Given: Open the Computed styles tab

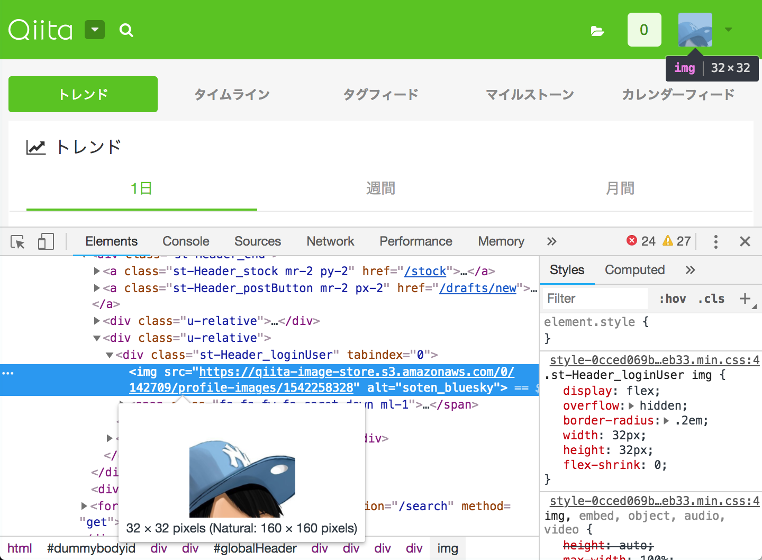Looking at the screenshot, I should click(x=634, y=270).
